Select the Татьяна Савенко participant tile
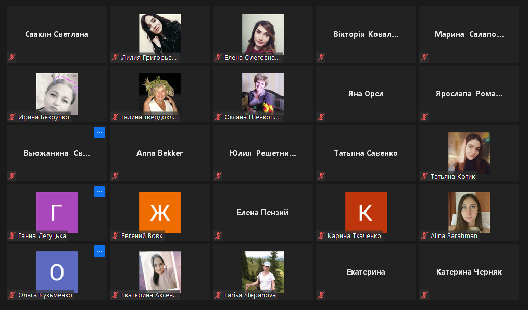528x310 pixels. click(x=366, y=153)
